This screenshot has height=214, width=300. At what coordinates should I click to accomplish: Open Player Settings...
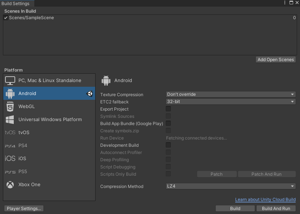click(24, 209)
